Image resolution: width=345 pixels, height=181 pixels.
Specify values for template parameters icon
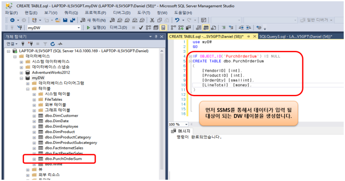(259, 28)
